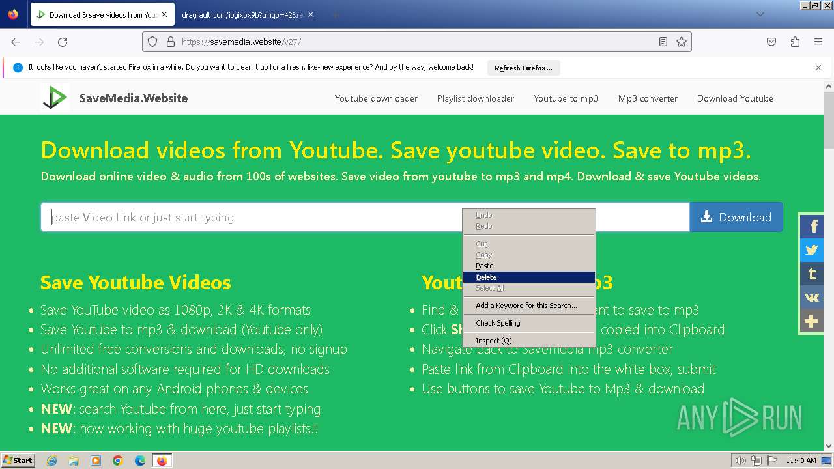Screen dimensions: 834x469
Task: Bookmark this page with the star icon
Action: coord(682,42)
